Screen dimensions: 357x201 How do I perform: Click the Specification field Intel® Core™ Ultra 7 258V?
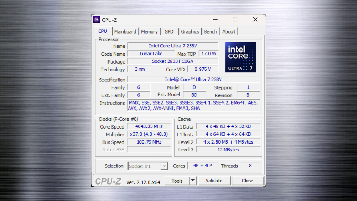193,80
